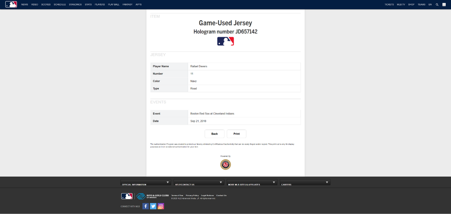Open the CAREERS dropdown
The image size is (451, 214).
click(305, 182)
